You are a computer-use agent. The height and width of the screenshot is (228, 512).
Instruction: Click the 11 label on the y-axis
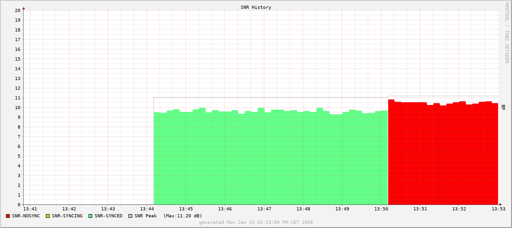(18, 98)
